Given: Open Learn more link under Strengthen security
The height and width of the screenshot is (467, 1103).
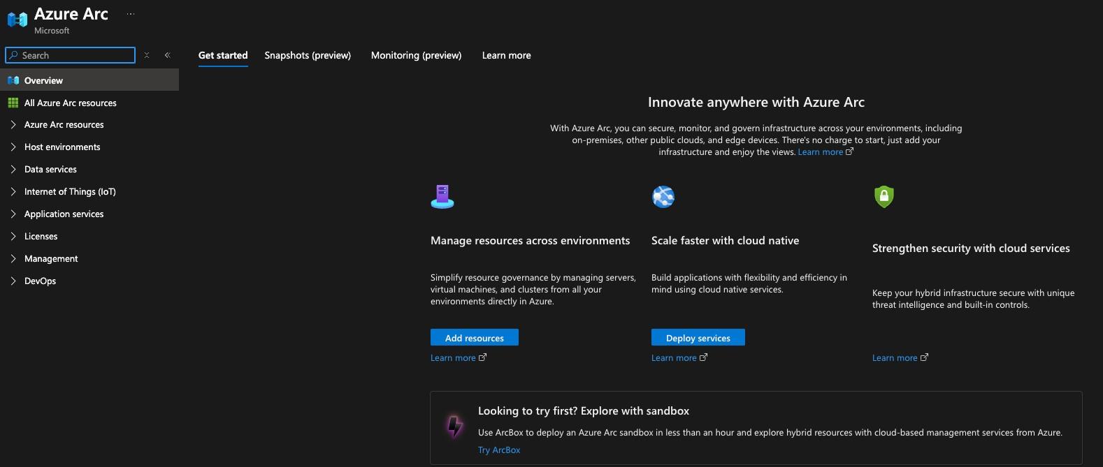Looking at the screenshot, I should click(895, 358).
